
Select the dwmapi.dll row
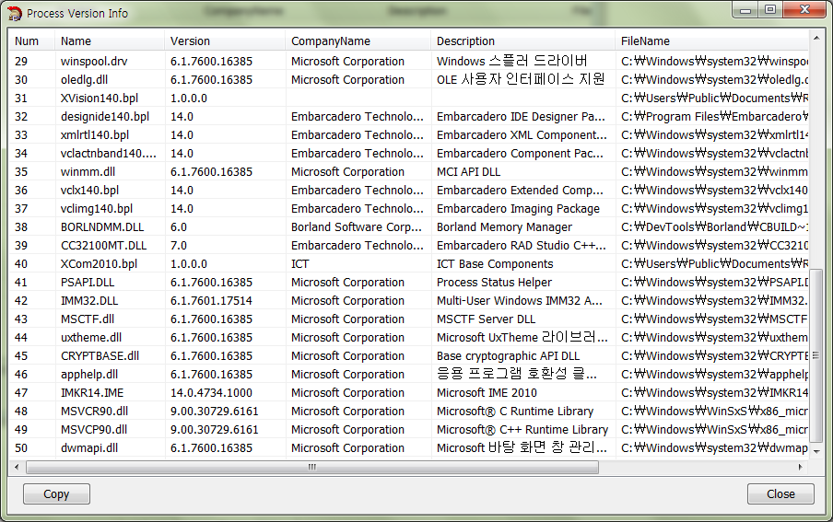409,447
